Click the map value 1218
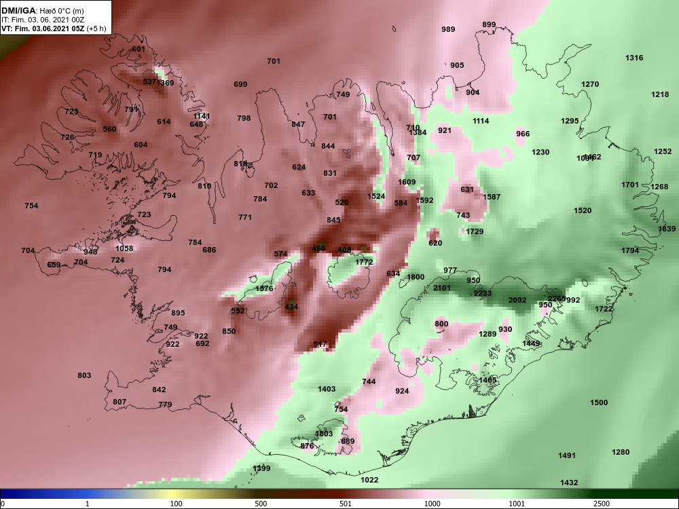The height and width of the screenshot is (509, 679). tap(660, 95)
